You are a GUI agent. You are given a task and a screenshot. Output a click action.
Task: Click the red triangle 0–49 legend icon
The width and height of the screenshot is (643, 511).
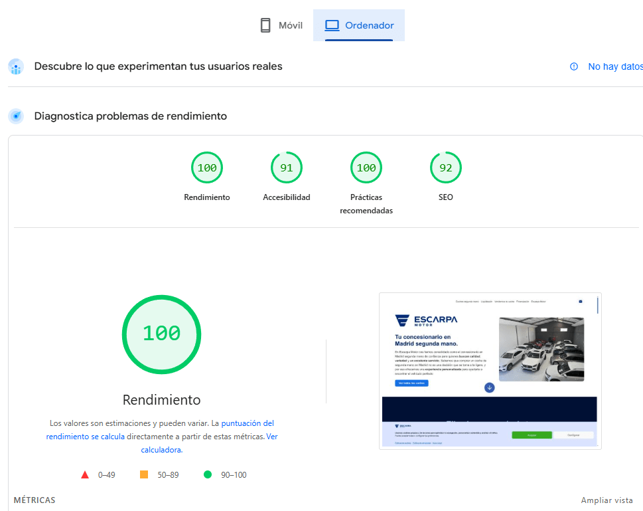pyautogui.click(x=85, y=474)
